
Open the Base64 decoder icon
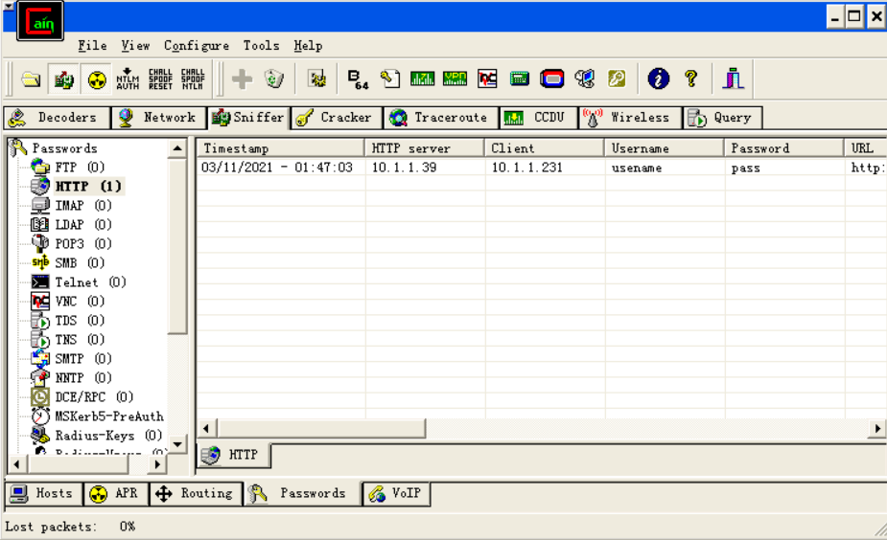358,79
